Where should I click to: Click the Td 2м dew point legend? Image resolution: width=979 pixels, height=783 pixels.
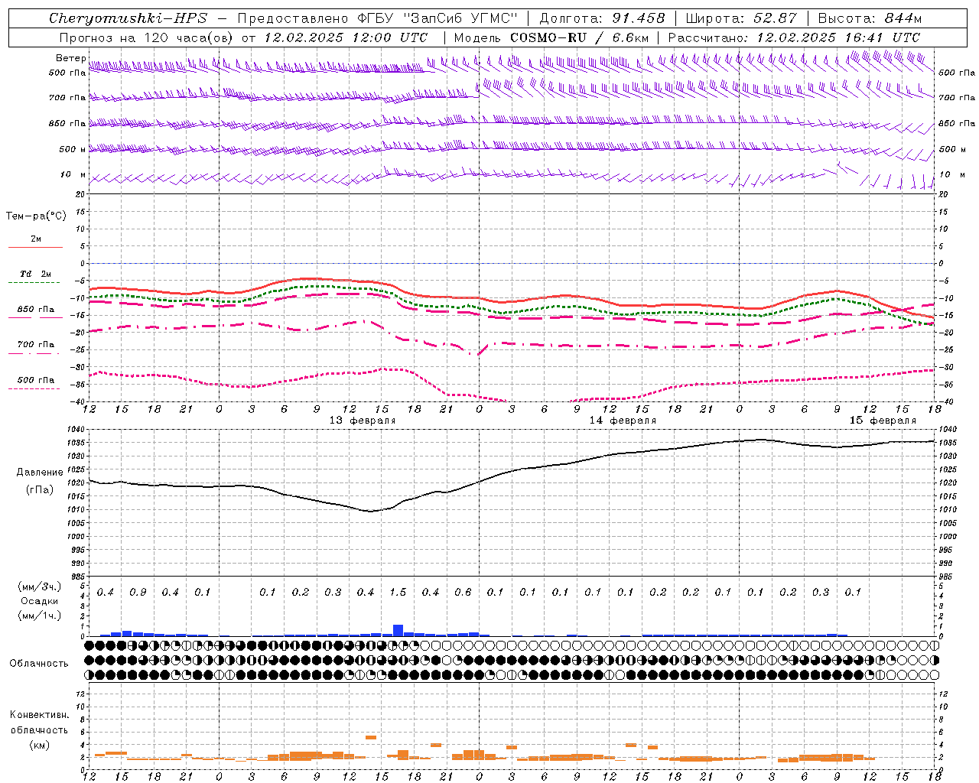pyautogui.click(x=35, y=276)
